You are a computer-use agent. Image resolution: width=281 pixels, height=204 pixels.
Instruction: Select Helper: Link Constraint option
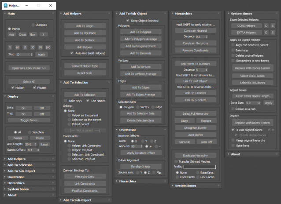tap(69, 146)
